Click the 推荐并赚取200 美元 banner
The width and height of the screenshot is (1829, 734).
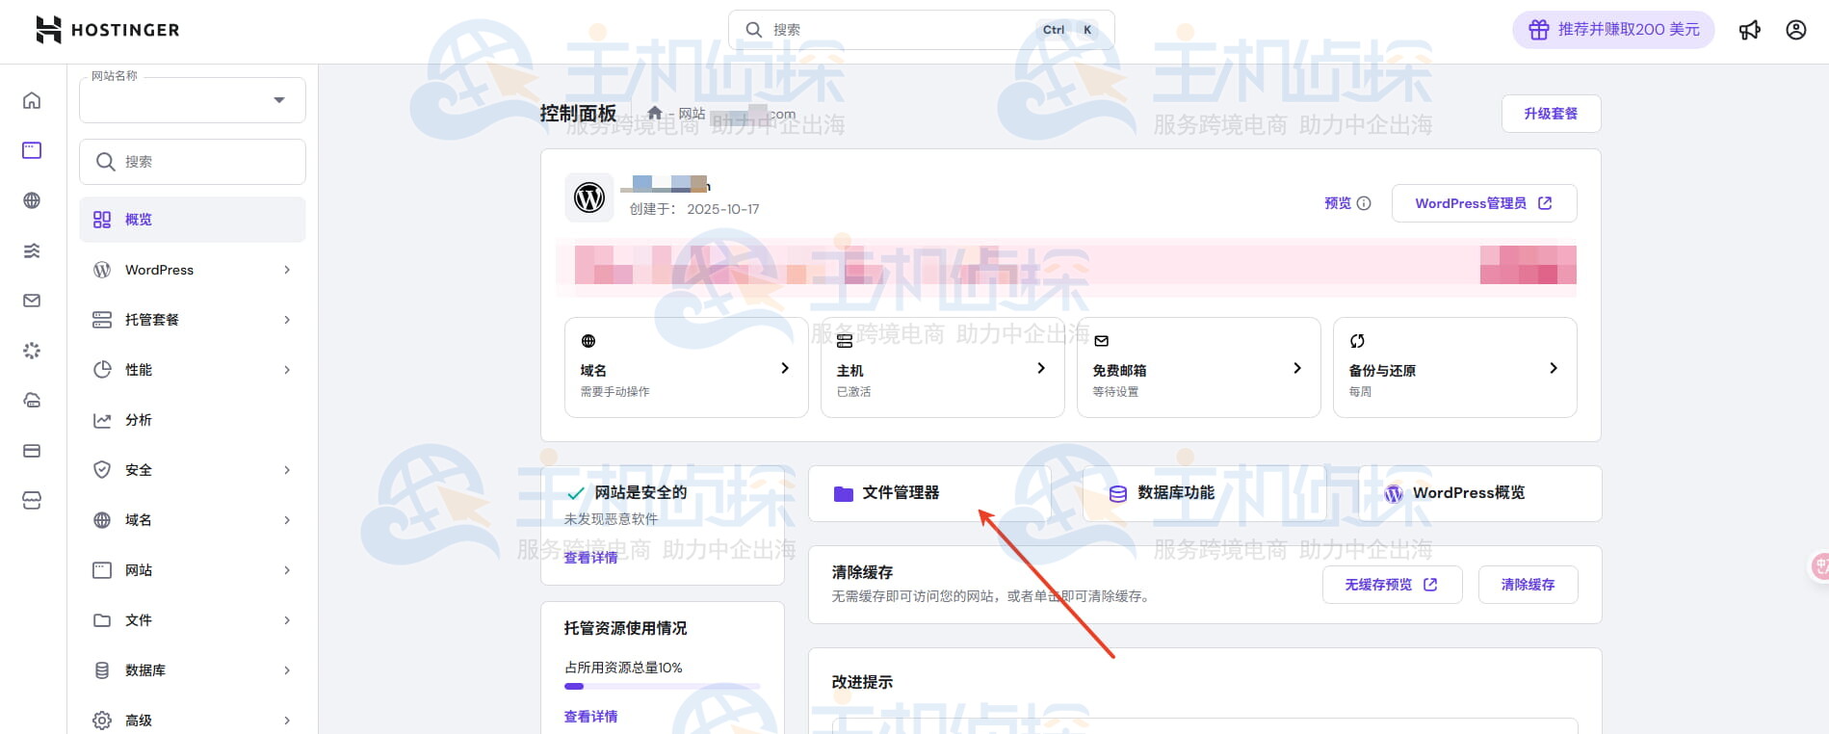pyautogui.click(x=1614, y=30)
